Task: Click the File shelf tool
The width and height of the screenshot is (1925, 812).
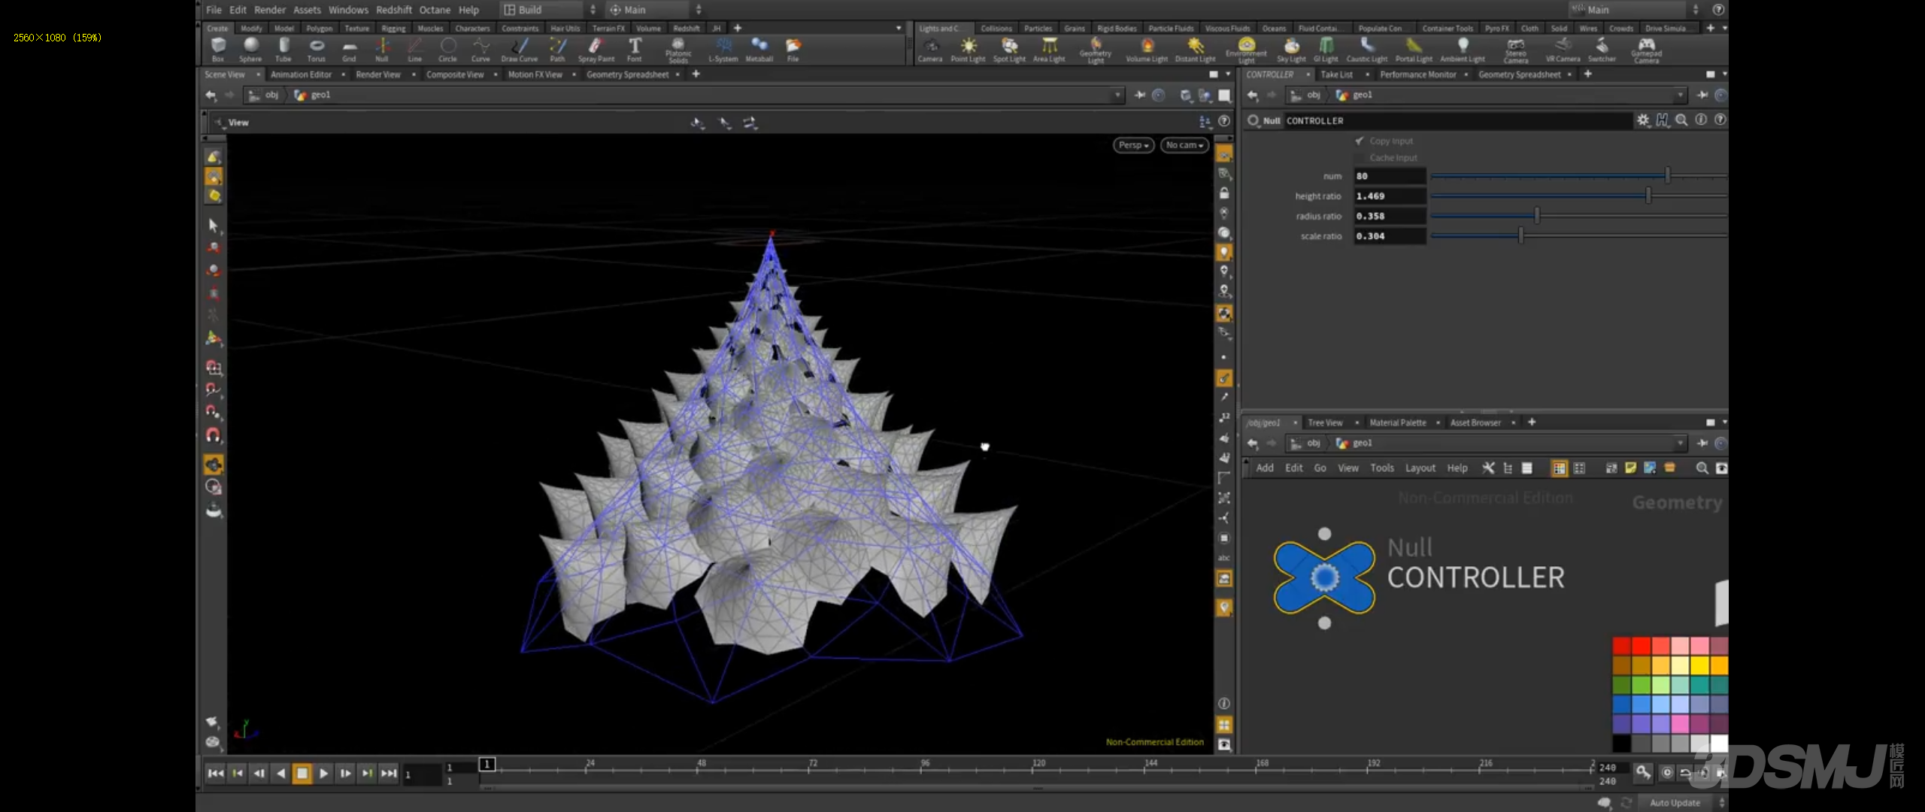Action: pyautogui.click(x=793, y=49)
